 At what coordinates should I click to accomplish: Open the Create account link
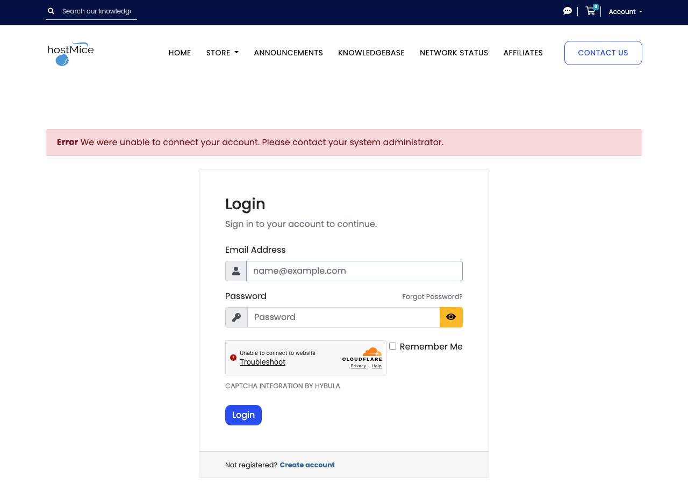click(307, 465)
